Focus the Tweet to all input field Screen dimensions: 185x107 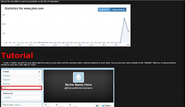21,98
